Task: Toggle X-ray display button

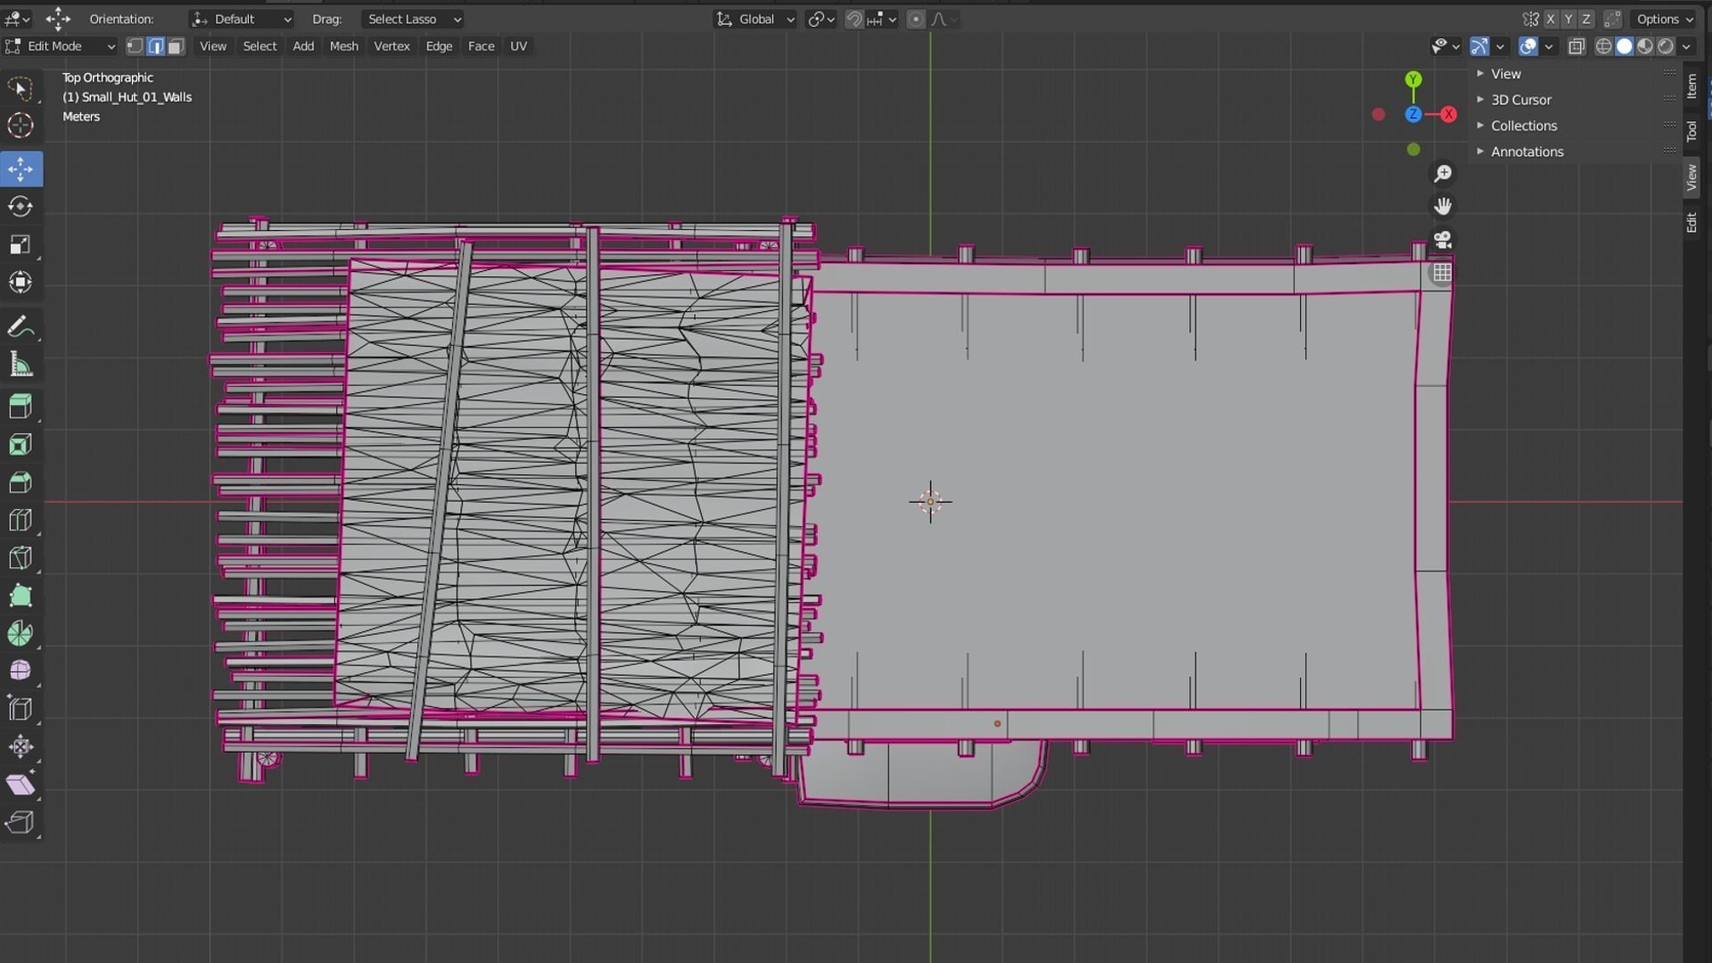Action: (1576, 46)
